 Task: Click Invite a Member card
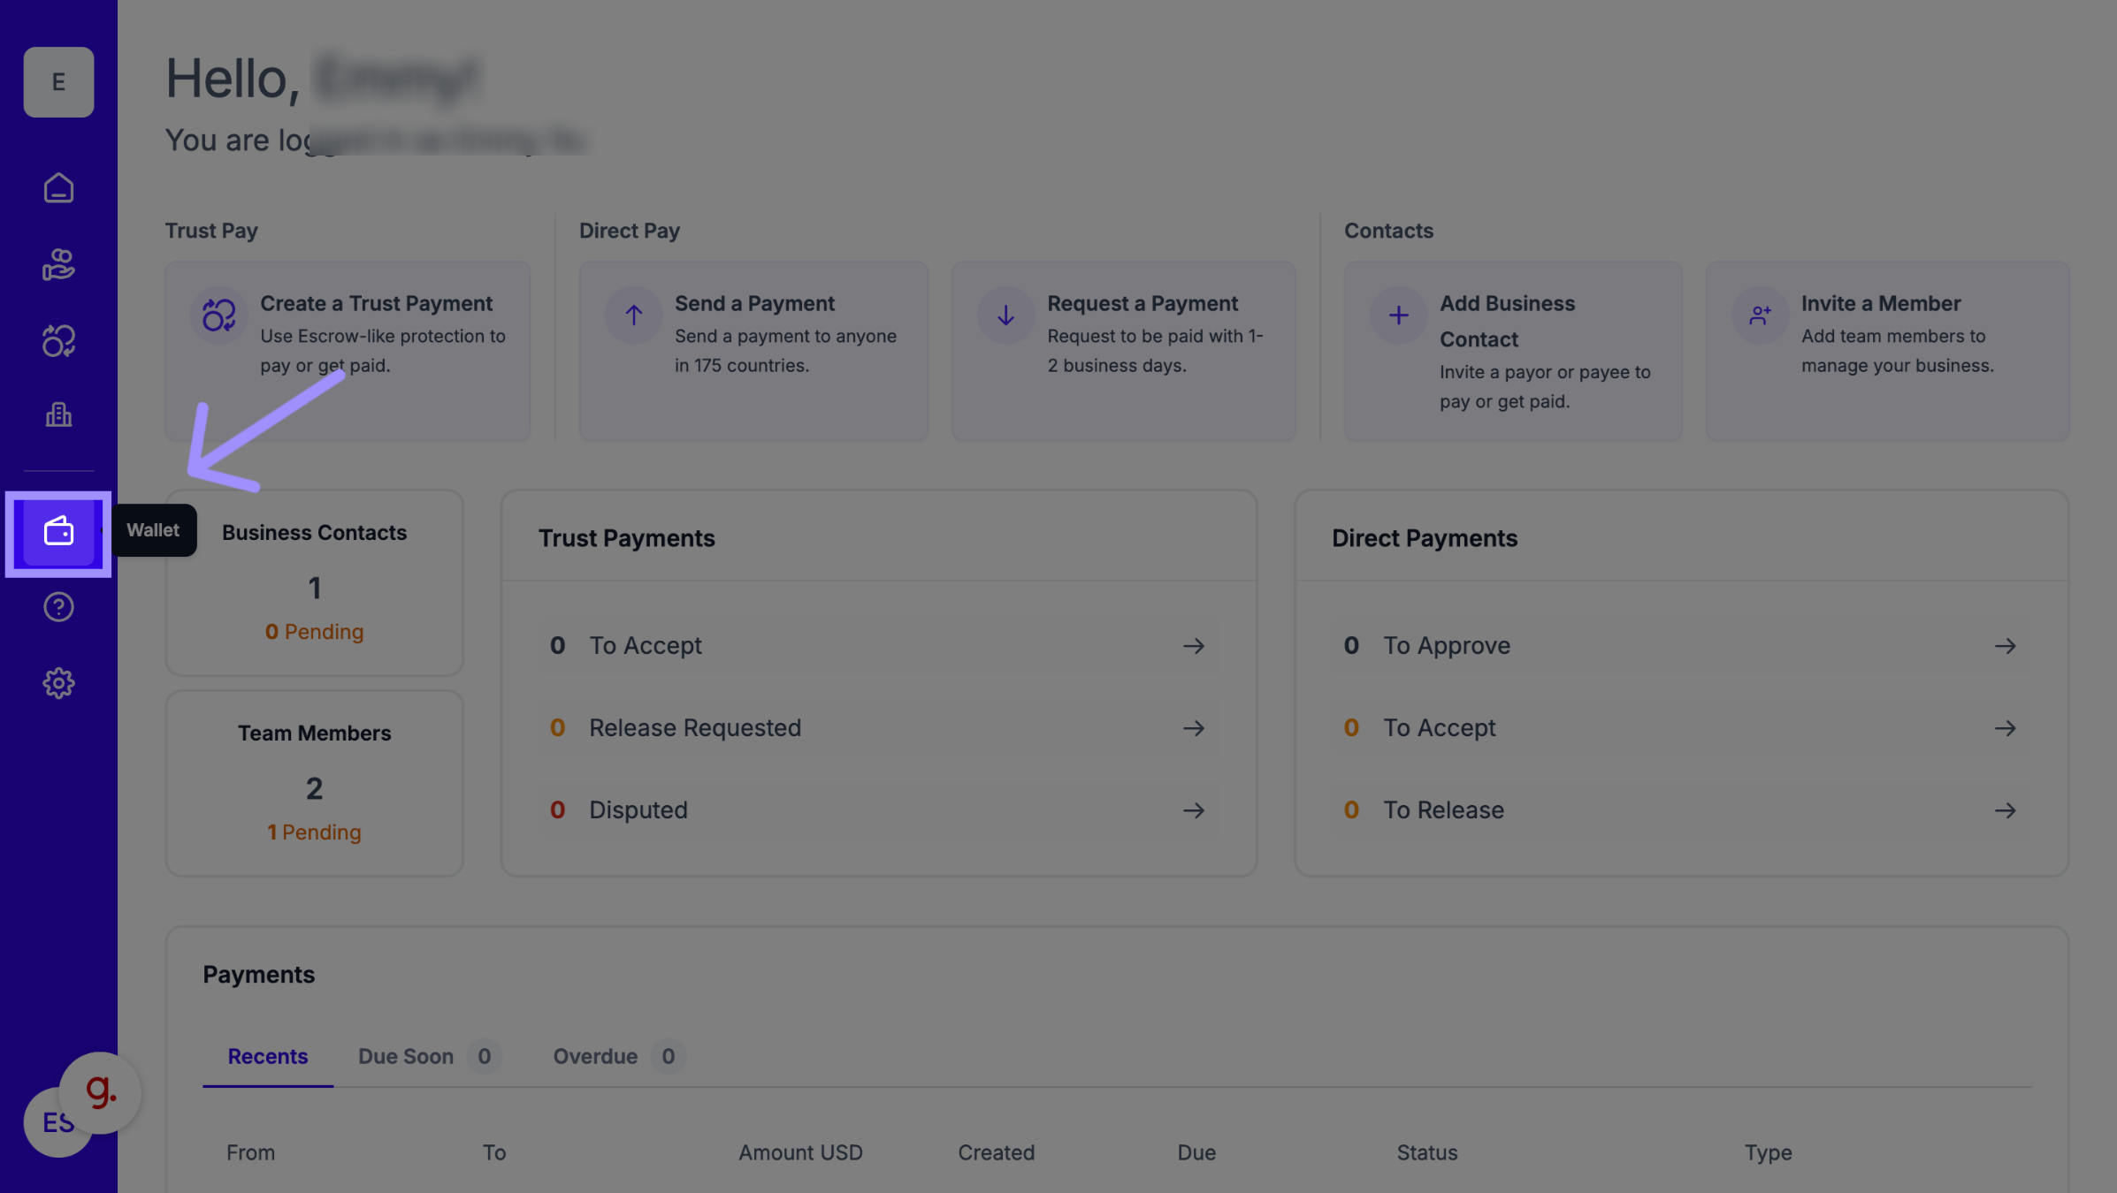click(x=1886, y=351)
